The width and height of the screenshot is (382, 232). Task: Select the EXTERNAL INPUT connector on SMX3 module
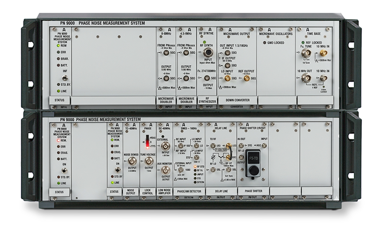pos(181,170)
